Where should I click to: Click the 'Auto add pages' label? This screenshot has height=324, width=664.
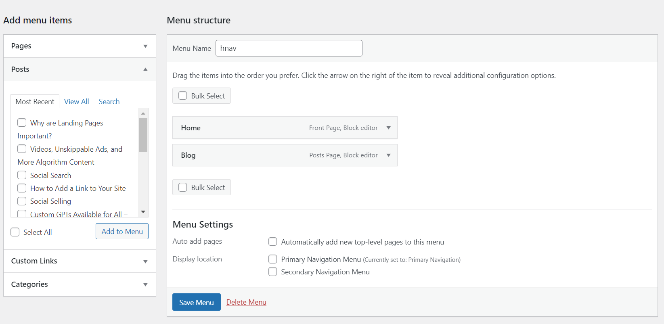pos(197,241)
